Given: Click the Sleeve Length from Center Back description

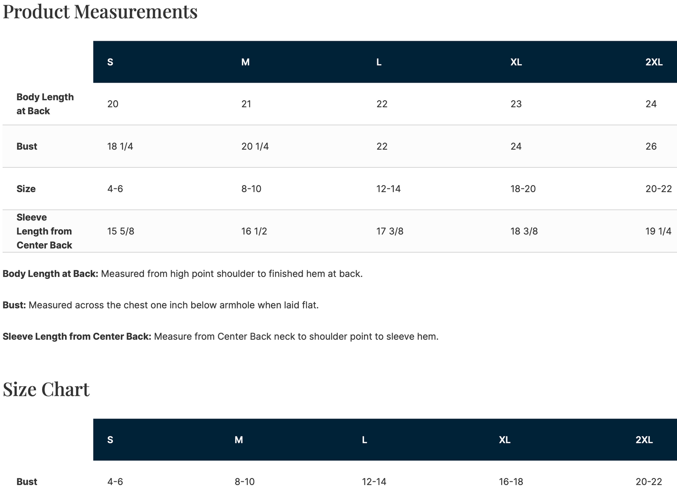Looking at the screenshot, I should (221, 337).
